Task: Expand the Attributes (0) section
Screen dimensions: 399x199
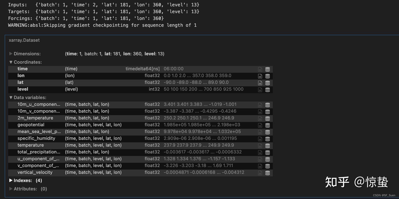Action: pos(28,189)
